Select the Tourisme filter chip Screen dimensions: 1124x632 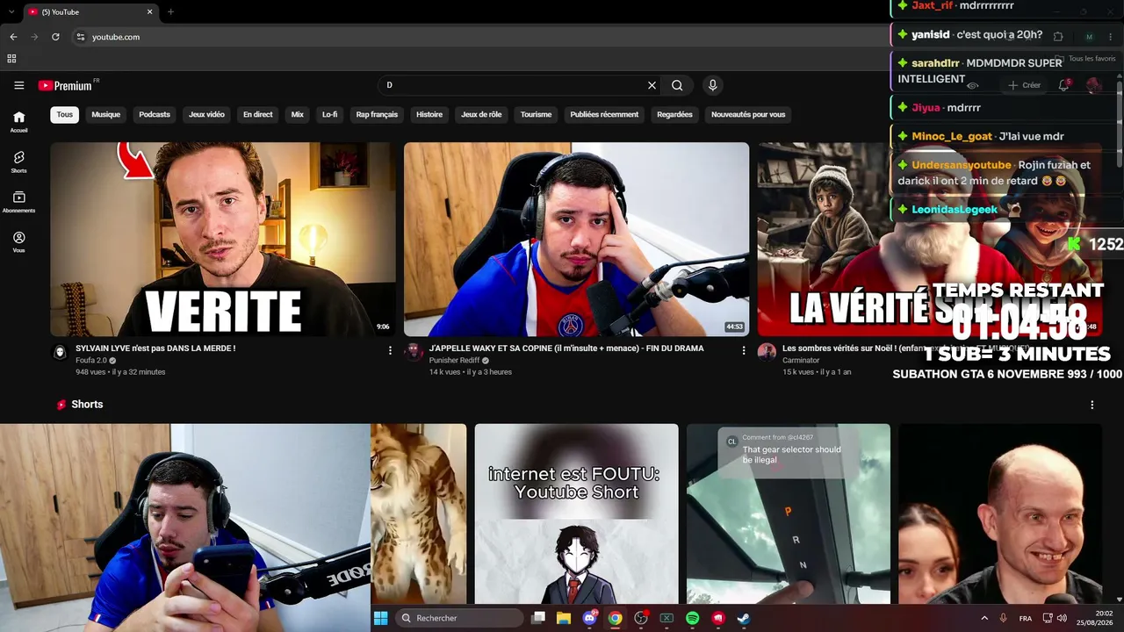536,114
